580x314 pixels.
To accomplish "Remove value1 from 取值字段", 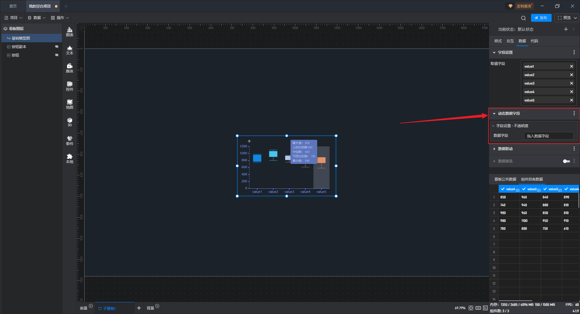I will click(572, 66).
